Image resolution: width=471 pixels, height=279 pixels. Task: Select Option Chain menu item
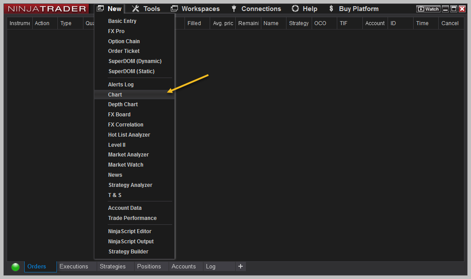[124, 41]
